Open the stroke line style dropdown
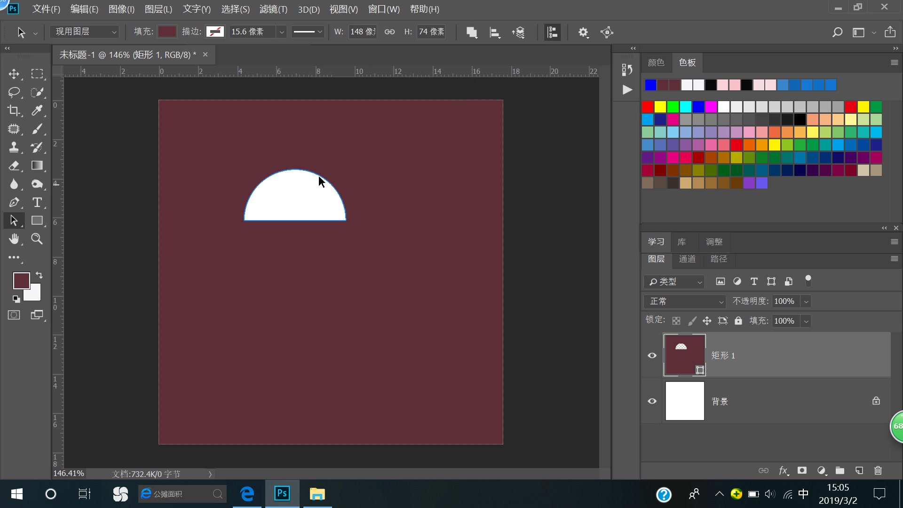903x508 pixels. tap(308, 32)
